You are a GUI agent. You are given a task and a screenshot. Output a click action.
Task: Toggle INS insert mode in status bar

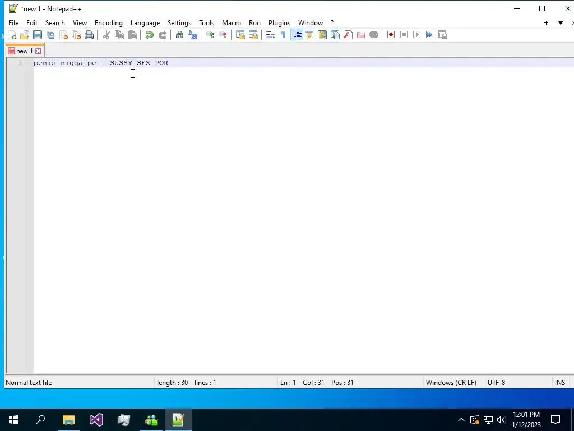[x=560, y=383]
